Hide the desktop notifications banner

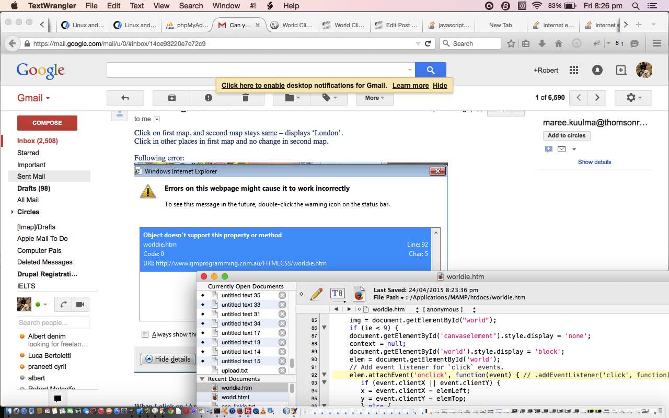pos(440,86)
